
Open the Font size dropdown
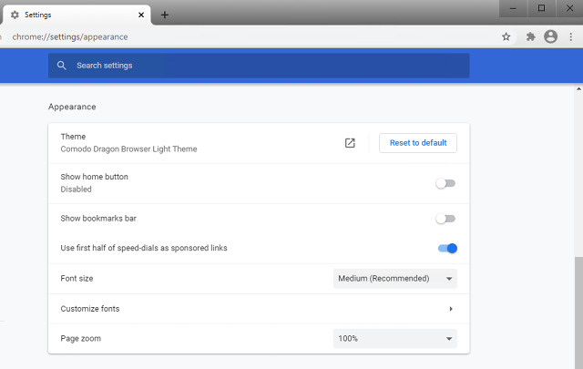[394, 279]
